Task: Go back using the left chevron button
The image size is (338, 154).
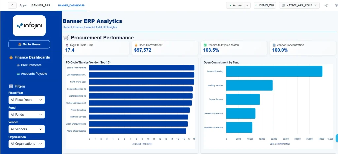Action: point(12,5)
